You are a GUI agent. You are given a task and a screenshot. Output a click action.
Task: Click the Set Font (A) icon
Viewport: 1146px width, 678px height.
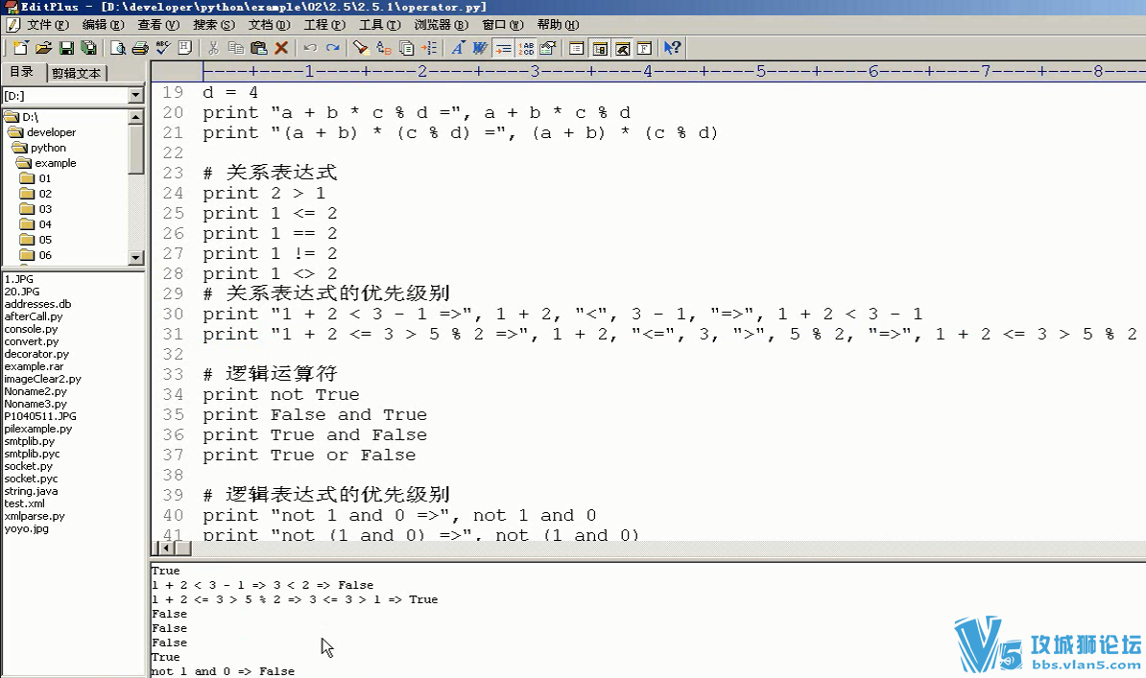point(458,48)
